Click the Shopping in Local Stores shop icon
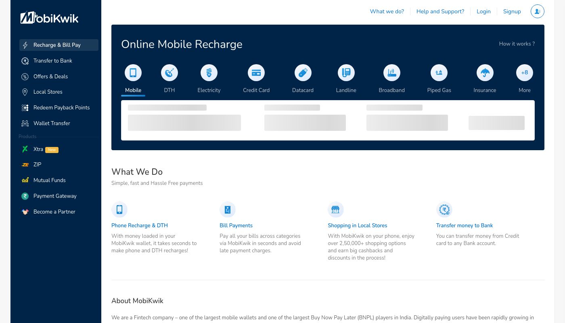 (336, 210)
